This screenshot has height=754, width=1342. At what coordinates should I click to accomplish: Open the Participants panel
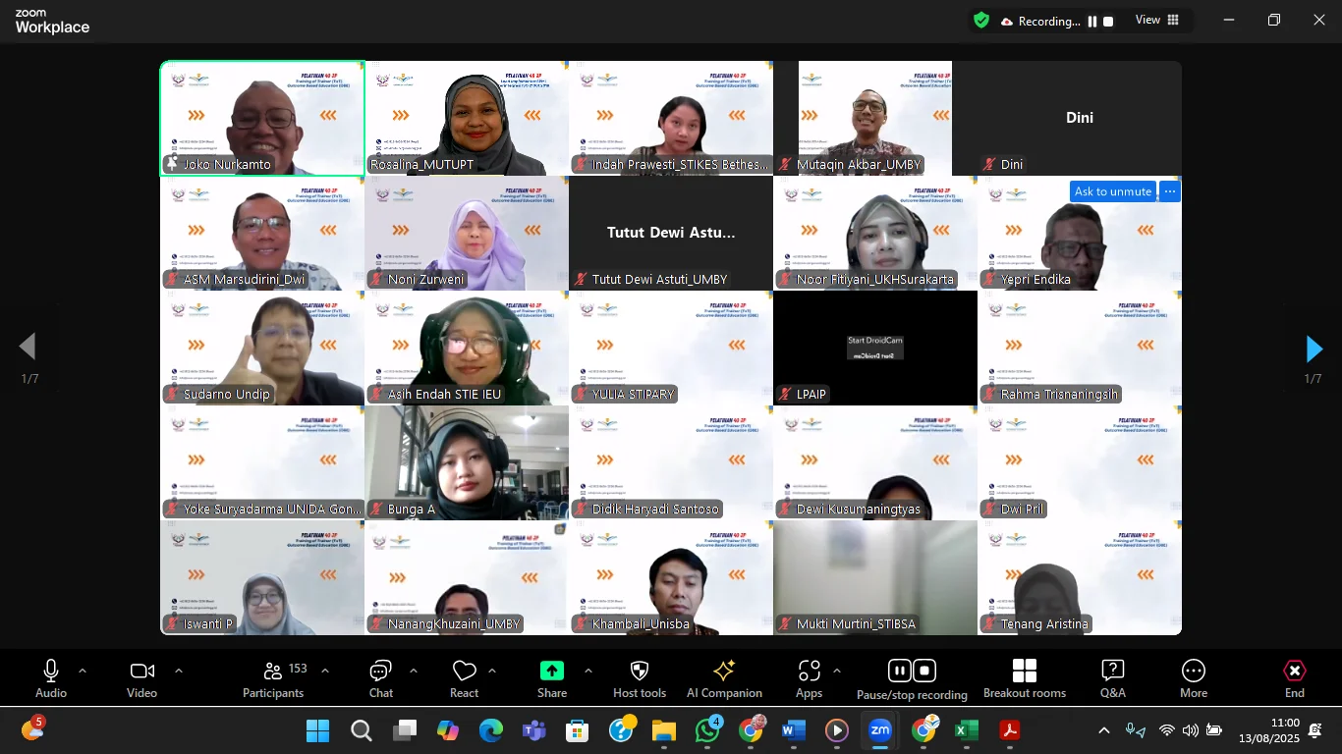[x=273, y=678]
